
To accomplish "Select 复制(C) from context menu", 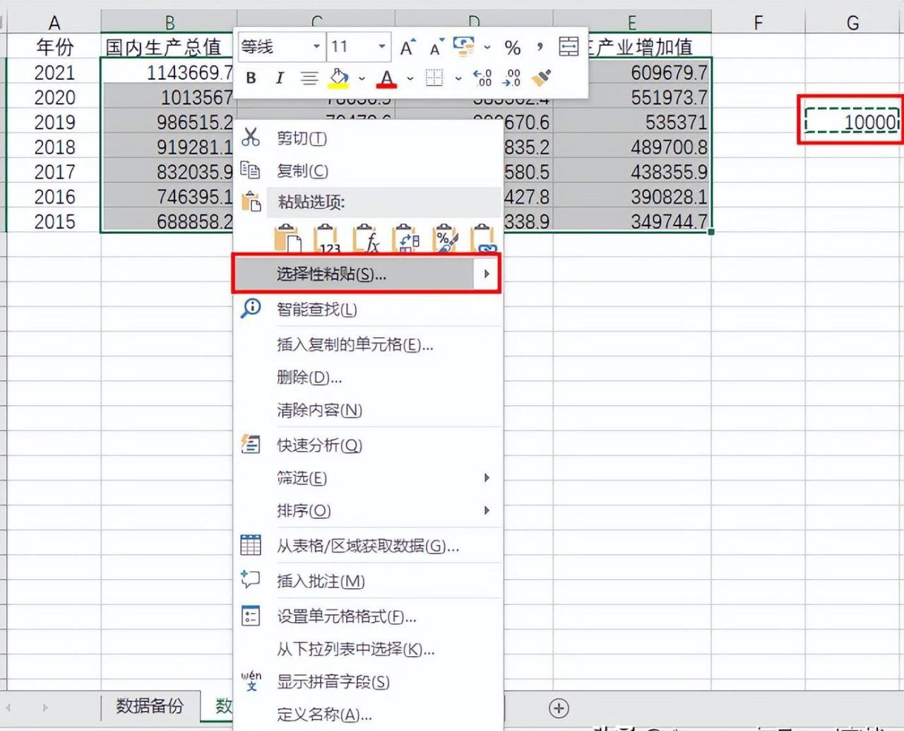I will 368,170.
